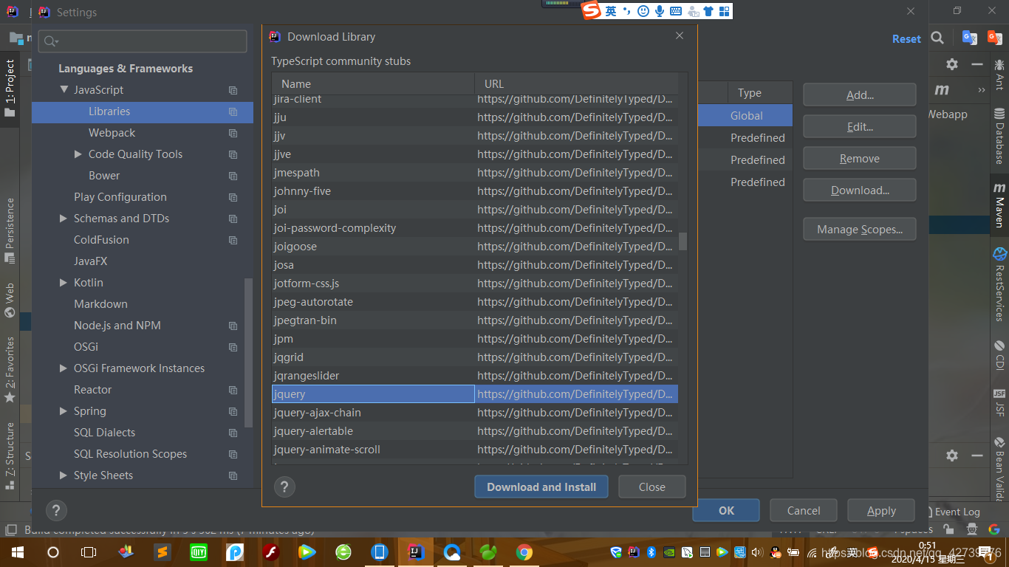Select the jmespath library entry
1009x567 pixels.
tap(475, 173)
